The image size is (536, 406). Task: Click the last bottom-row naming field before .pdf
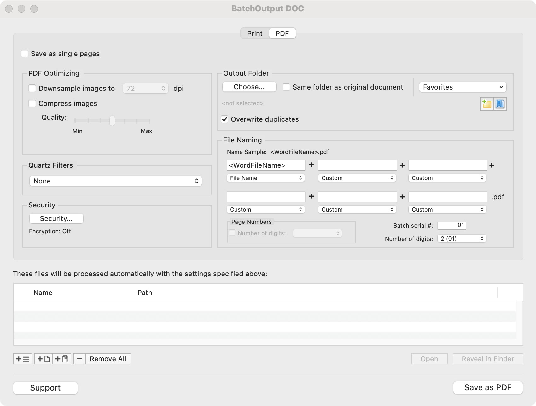coord(447,197)
